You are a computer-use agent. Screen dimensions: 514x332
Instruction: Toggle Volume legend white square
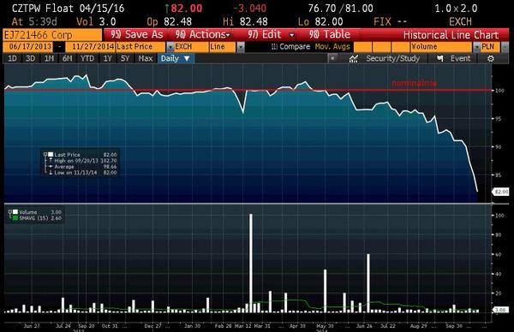click(15, 212)
